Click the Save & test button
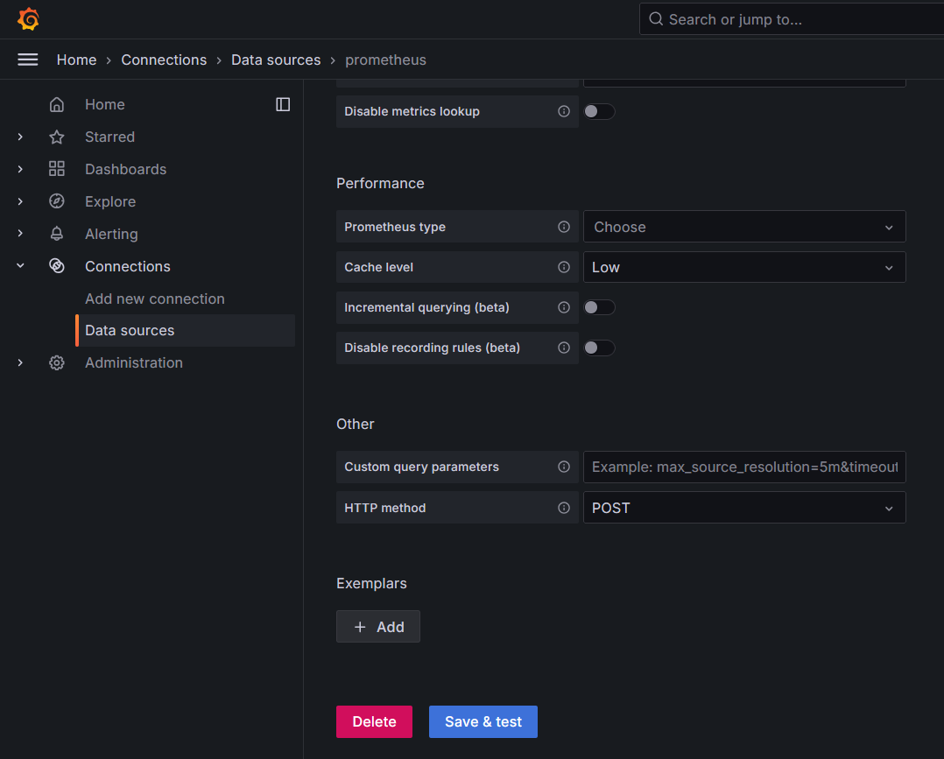944x759 pixels. click(x=483, y=721)
